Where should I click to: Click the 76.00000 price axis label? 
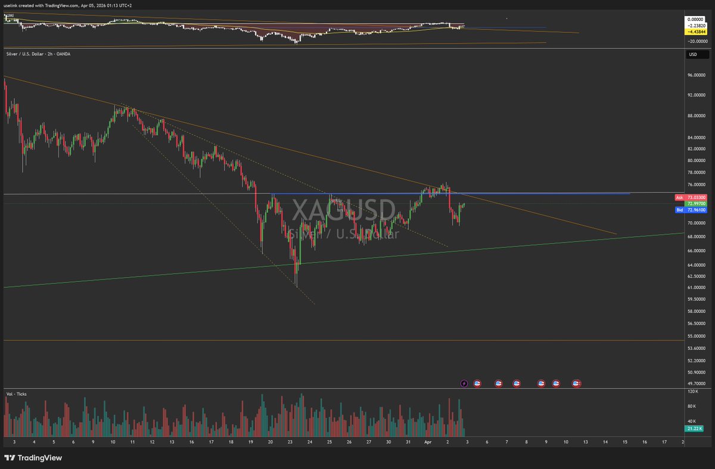[x=697, y=184]
